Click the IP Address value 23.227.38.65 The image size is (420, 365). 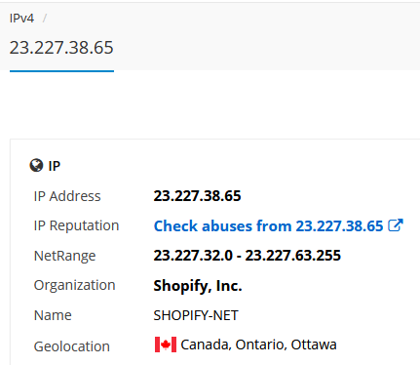pos(197,196)
